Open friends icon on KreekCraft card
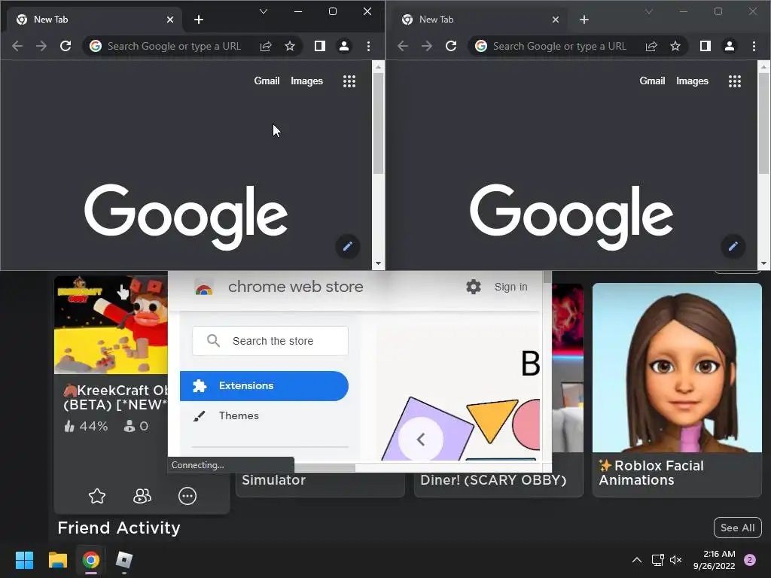This screenshot has width=771, height=578. click(x=142, y=496)
